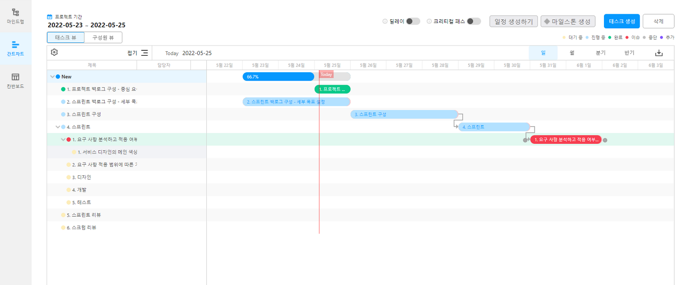Image resolution: width=682 pixels, height=285 pixels.
Task: Select the 3. 디자인 task row
Action: click(x=127, y=177)
